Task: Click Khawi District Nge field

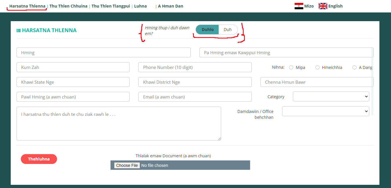Action: 195,82
